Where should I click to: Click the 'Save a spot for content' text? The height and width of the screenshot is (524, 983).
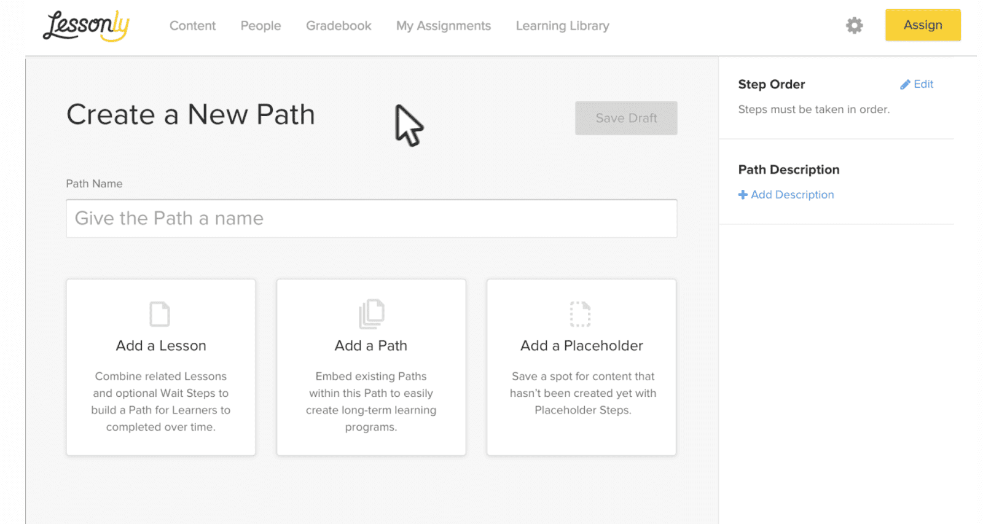(x=583, y=393)
